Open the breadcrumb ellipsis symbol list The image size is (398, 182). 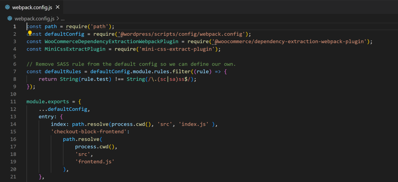point(63,19)
